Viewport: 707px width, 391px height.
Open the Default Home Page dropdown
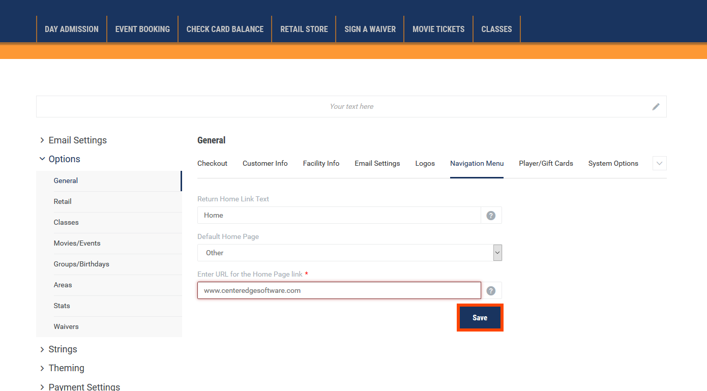point(349,253)
